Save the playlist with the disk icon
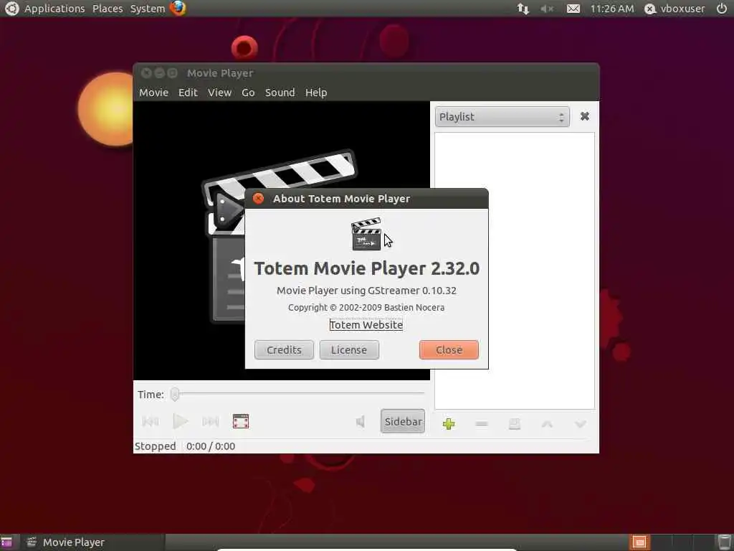 pos(515,424)
